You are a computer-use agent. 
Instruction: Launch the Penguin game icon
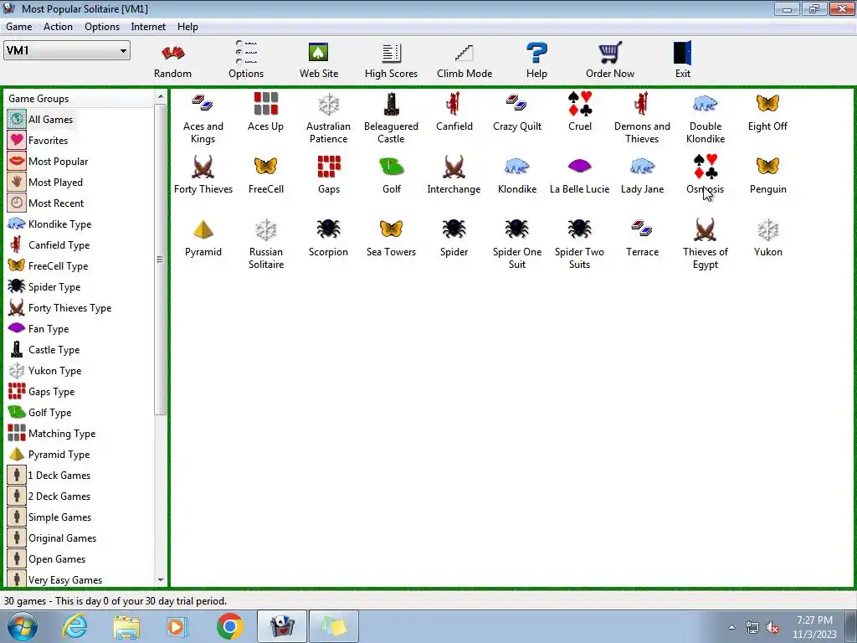pos(768,175)
